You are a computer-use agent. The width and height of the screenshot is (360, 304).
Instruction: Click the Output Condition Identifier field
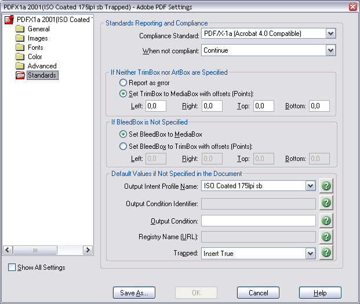pos(259,204)
